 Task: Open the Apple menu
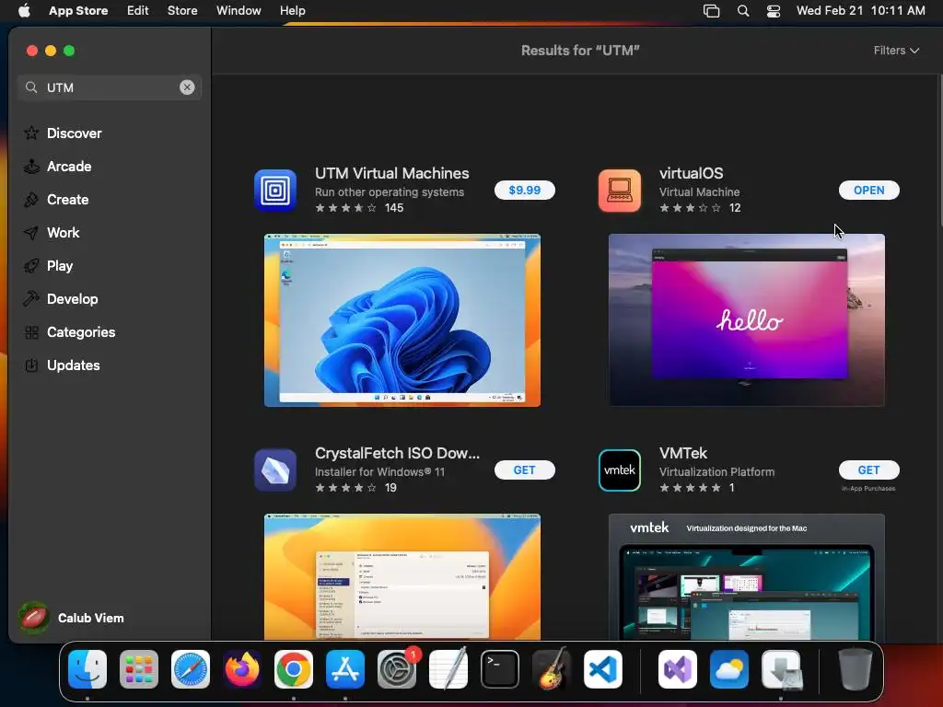[24, 10]
